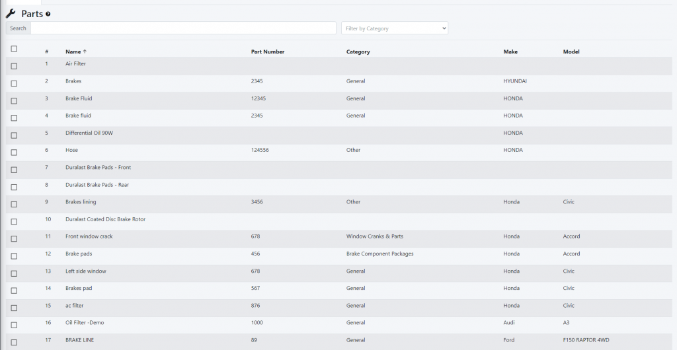Open the Filter by Category dropdown
The height and width of the screenshot is (350, 677).
[x=395, y=28]
